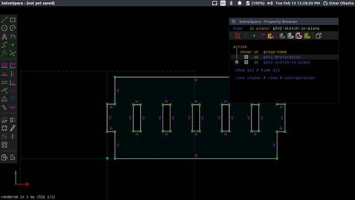Click the Other Supplementary Angle tool

click(4, 107)
